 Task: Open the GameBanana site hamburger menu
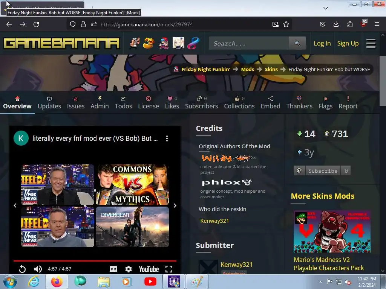[x=371, y=44]
